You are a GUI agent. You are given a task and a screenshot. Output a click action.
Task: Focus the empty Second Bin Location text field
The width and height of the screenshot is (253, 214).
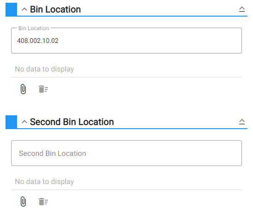click(x=126, y=153)
